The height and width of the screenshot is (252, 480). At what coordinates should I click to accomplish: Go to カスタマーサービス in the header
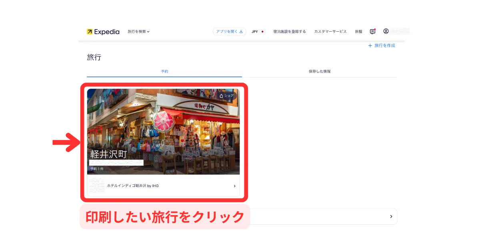point(330,32)
